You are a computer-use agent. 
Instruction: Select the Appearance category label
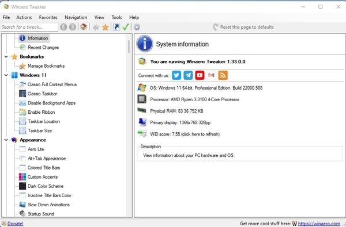pos(33,140)
